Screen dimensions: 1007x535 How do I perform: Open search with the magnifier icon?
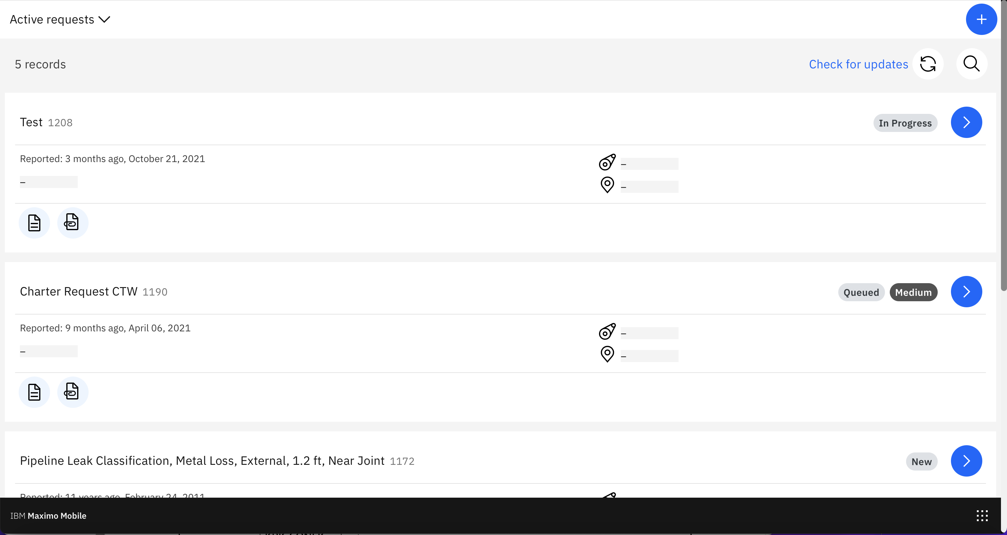tap(971, 64)
